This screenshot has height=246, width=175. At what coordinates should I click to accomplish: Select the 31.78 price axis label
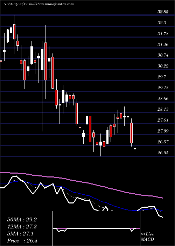pyautogui.click(x=163, y=34)
